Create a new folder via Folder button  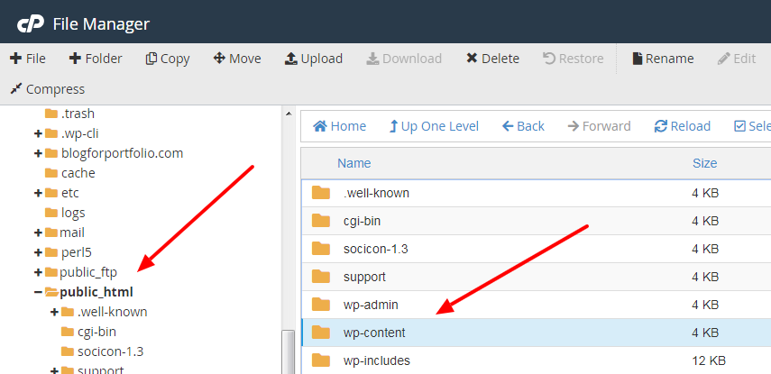(x=96, y=59)
